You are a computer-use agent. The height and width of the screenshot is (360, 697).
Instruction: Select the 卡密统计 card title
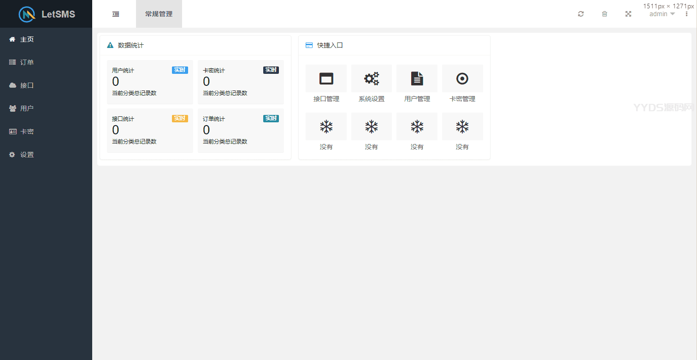[214, 71]
